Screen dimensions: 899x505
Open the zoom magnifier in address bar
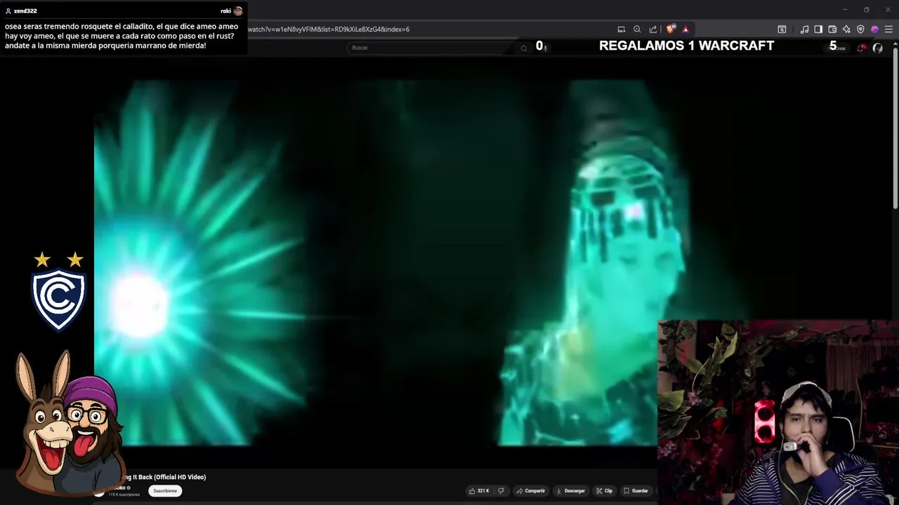click(637, 29)
